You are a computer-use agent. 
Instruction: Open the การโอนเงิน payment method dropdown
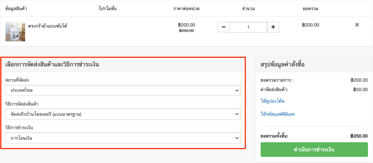pos(123,138)
